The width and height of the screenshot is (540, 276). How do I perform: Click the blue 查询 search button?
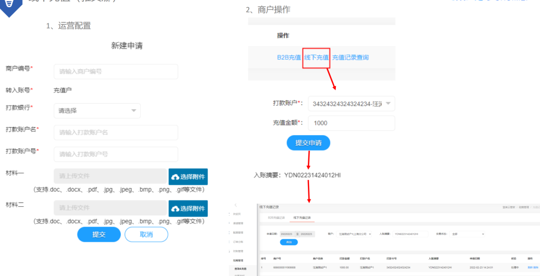pyautogui.click(x=288, y=242)
